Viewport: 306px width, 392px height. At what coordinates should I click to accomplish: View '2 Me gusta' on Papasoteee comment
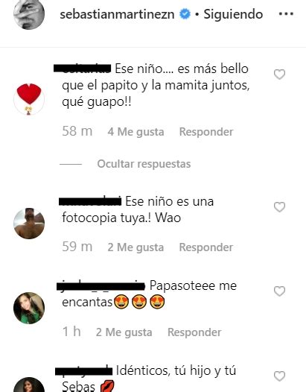124,332
